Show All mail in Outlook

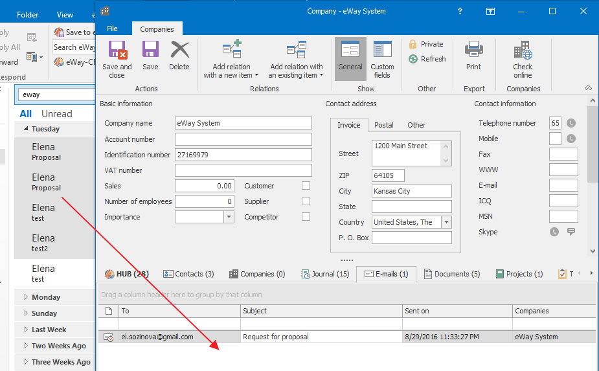click(26, 114)
